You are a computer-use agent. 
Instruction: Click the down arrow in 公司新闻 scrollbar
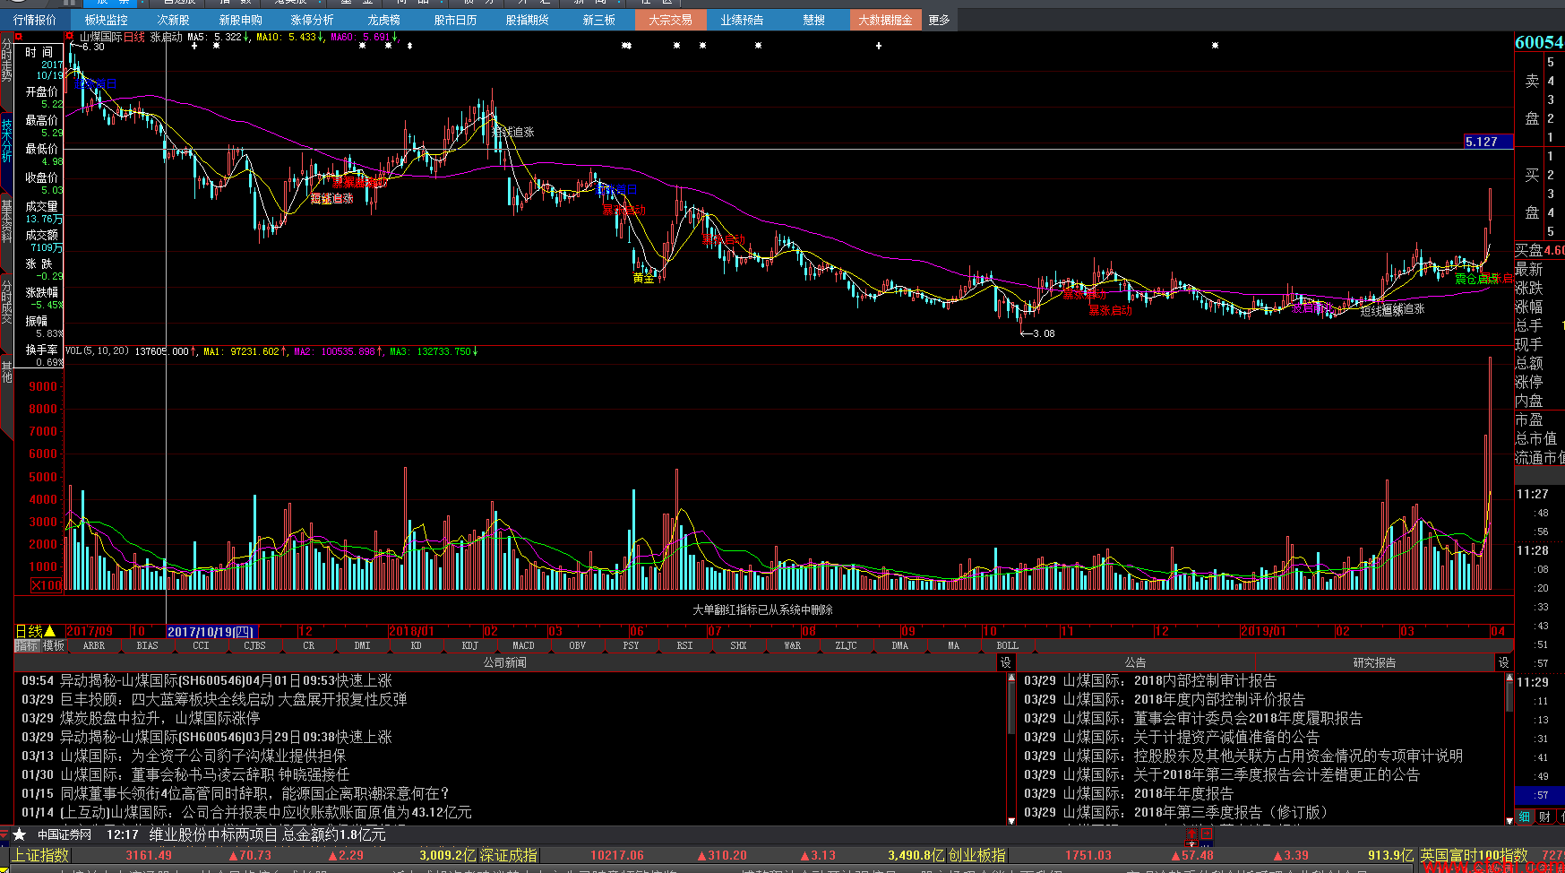tap(1012, 819)
